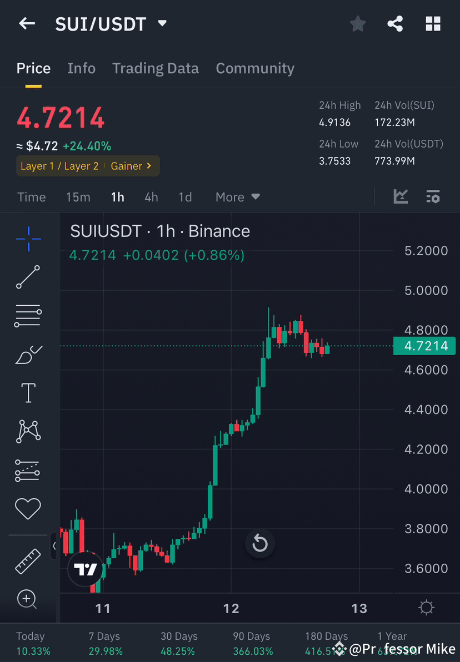Collapse the drawing tools sidebar
This screenshot has width=460, height=662.
click(54, 546)
